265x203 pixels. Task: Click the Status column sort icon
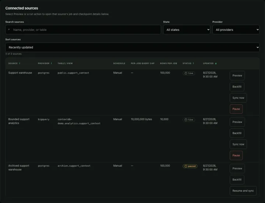point(193,64)
